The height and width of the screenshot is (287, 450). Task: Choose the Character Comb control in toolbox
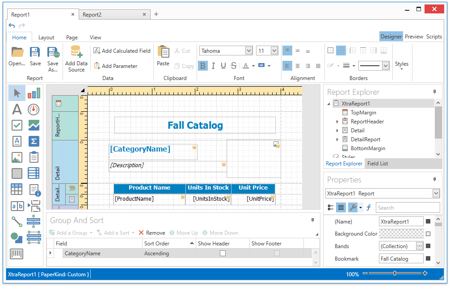(x=17, y=206)
